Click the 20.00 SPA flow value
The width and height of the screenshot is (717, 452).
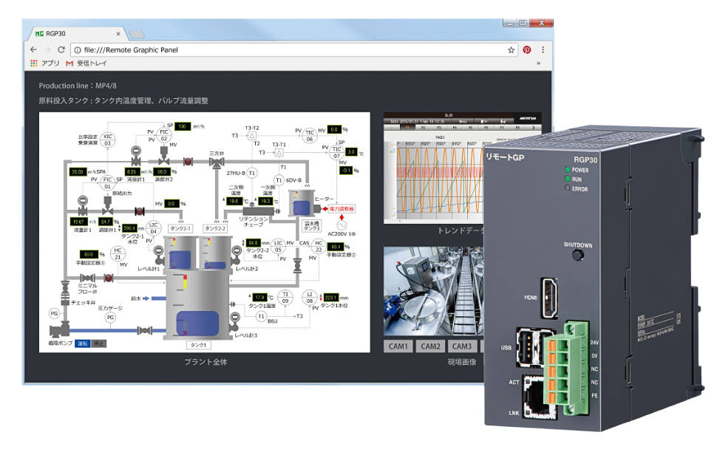pyautogui.click(x=78, y=172)
